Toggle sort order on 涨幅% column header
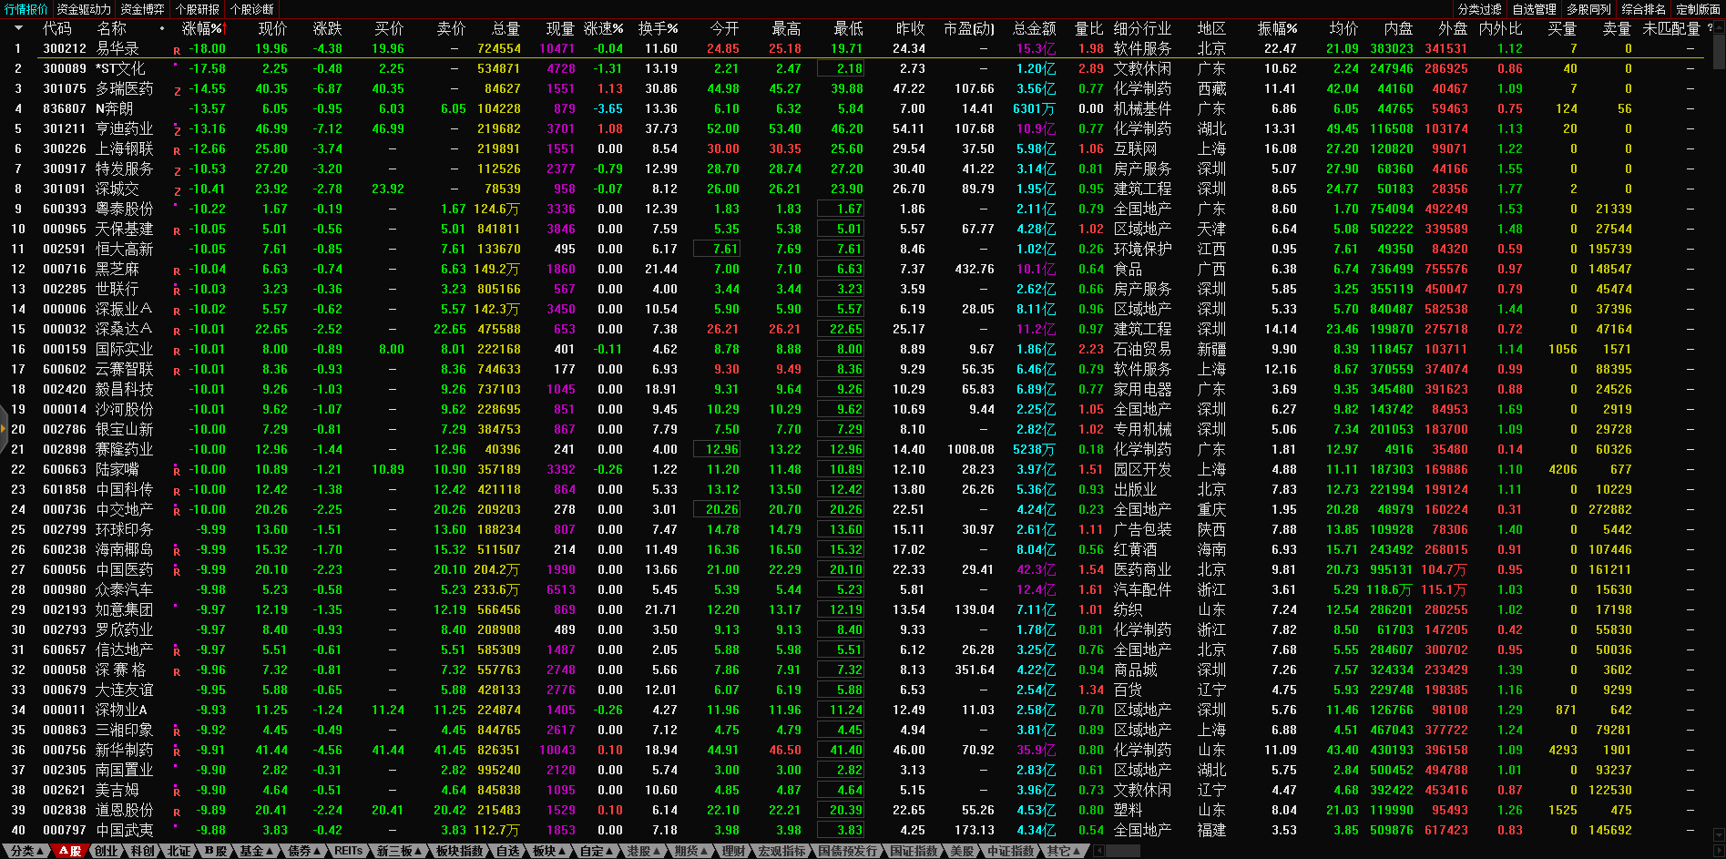The height and width of the screenshot is (859, 1726). [202, 28]
